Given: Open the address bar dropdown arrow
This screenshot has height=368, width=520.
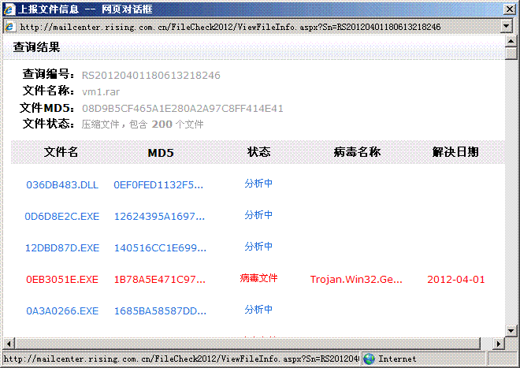Looking at the screenshot, I should (506, 26).
